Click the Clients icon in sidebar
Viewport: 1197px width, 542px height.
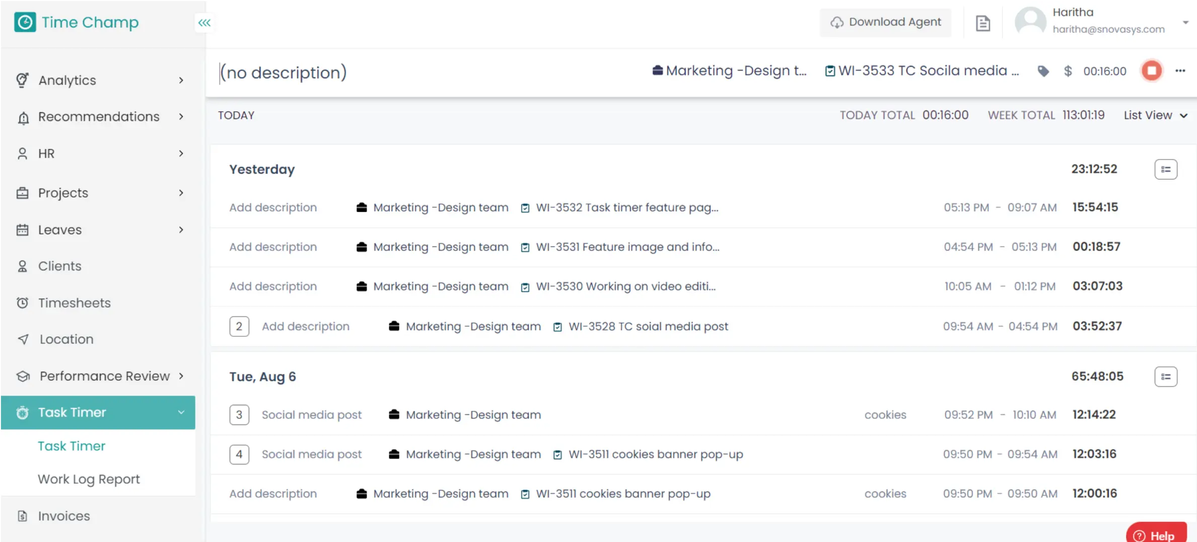point(22,266)
